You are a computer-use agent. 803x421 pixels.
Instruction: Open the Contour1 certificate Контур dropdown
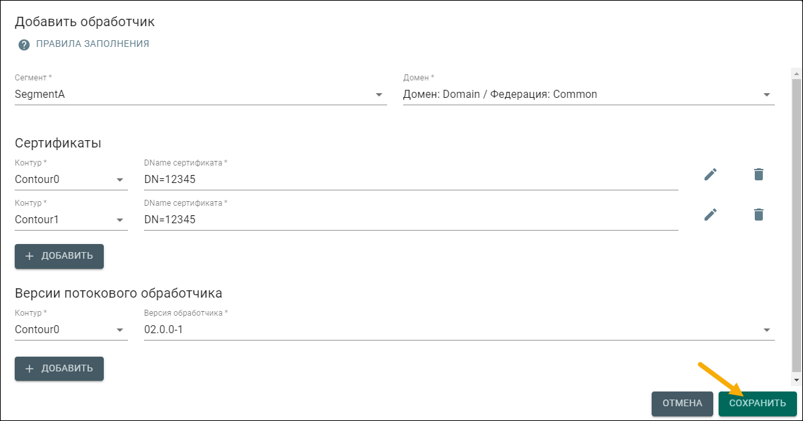click(x=70, y=220)
